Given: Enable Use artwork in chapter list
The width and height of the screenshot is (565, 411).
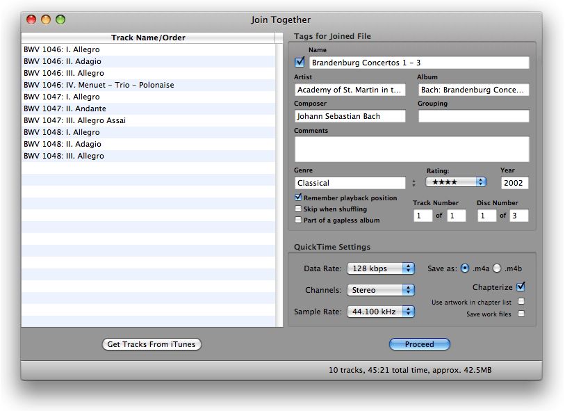Looking at the screenshot, I should 521,302.
